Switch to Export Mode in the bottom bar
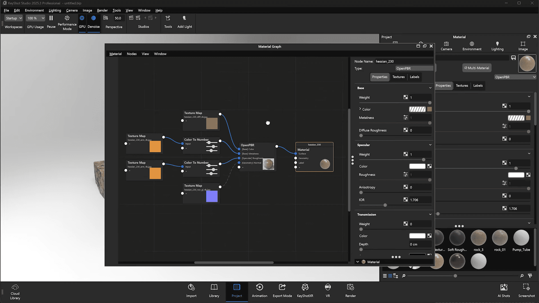Image resolution: width=539 pixels, height=303 pixels. (282, 290)
